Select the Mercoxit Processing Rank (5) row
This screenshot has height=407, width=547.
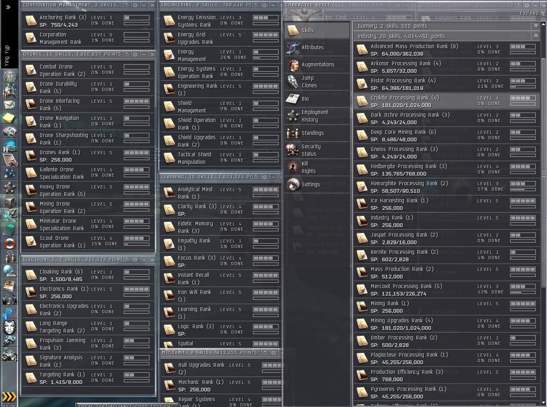(x=446, y=290)
